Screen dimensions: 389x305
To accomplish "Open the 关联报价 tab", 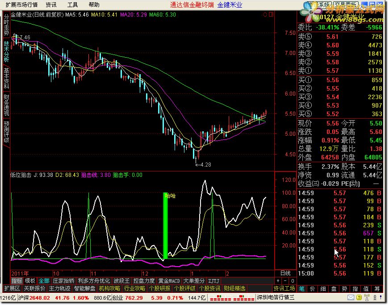I will point(34,288).
